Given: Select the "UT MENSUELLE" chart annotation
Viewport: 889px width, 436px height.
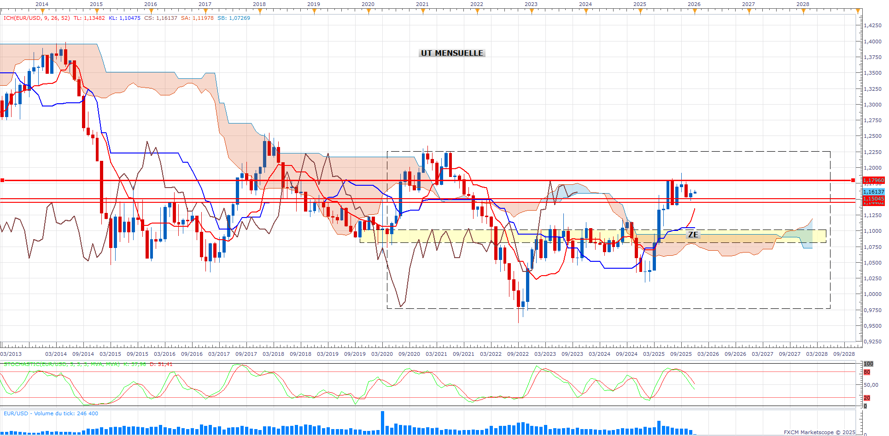Looking at the screenshot, I should tap(452, 53).
